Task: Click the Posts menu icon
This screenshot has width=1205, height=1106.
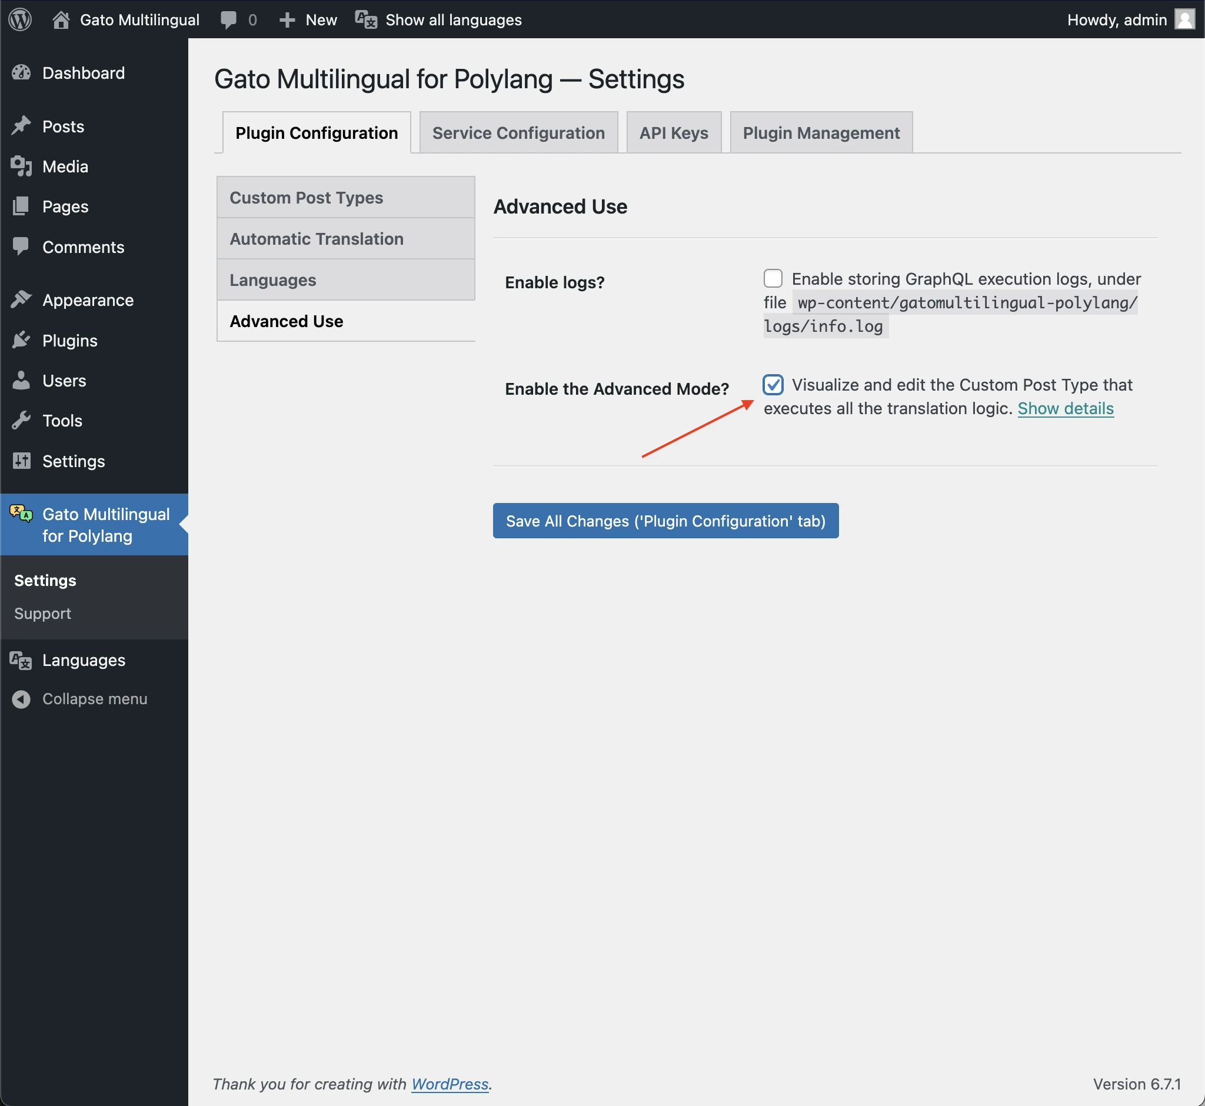Action: pos(21,125)
